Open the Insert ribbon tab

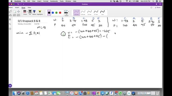coord(17,7)
